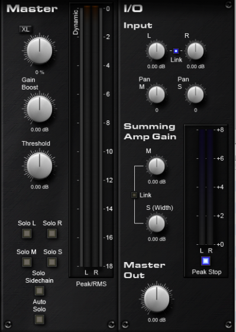Toggle the XL button in Master
The image size is (236, 332).
(25, 29)
